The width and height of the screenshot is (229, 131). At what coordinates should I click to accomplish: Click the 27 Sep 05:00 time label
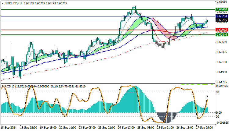(205, 128)
